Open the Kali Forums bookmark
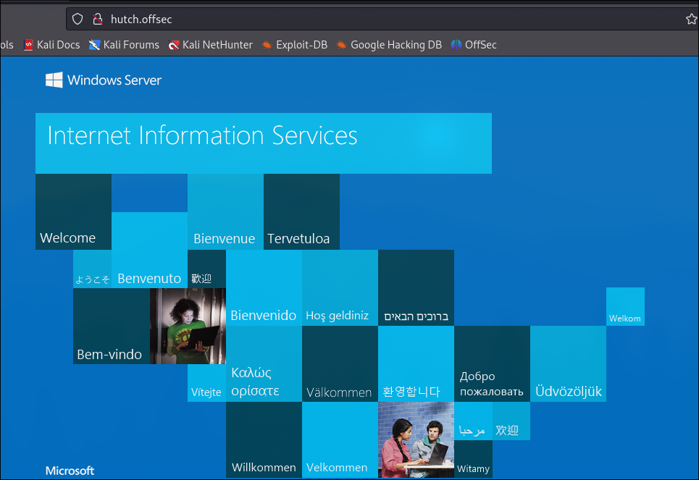The image size is (699, 480). [x=124, y=44]
